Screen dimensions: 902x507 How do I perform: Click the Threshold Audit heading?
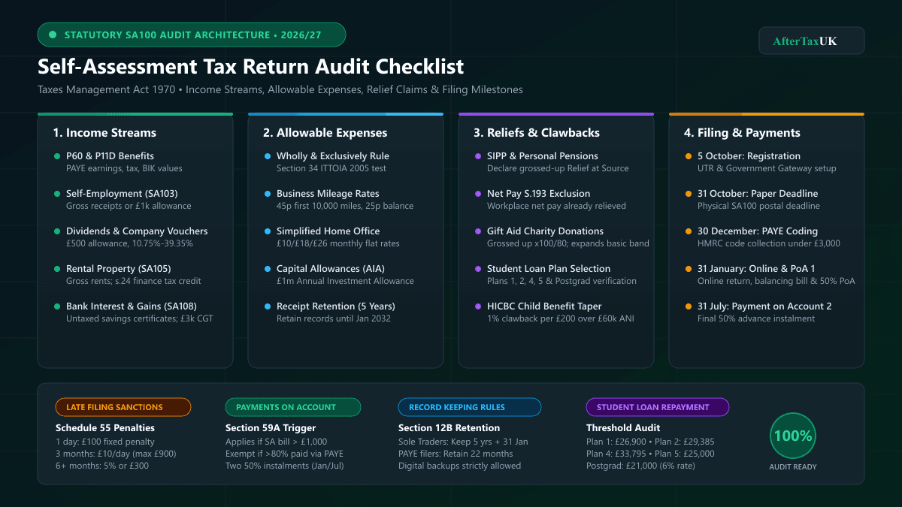(x=623, y=428)
